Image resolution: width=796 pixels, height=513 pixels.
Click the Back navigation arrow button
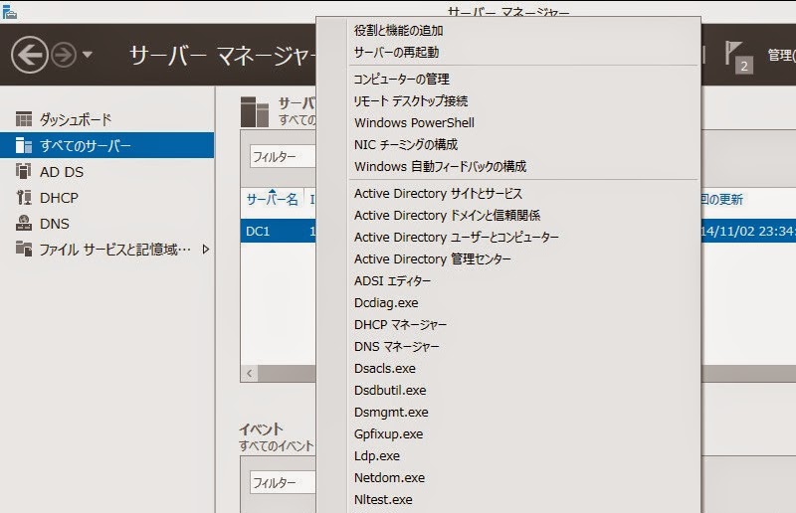pyautogui.click(x=30, y=55)
